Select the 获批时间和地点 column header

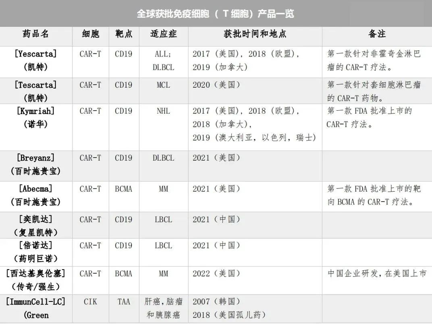255,34
